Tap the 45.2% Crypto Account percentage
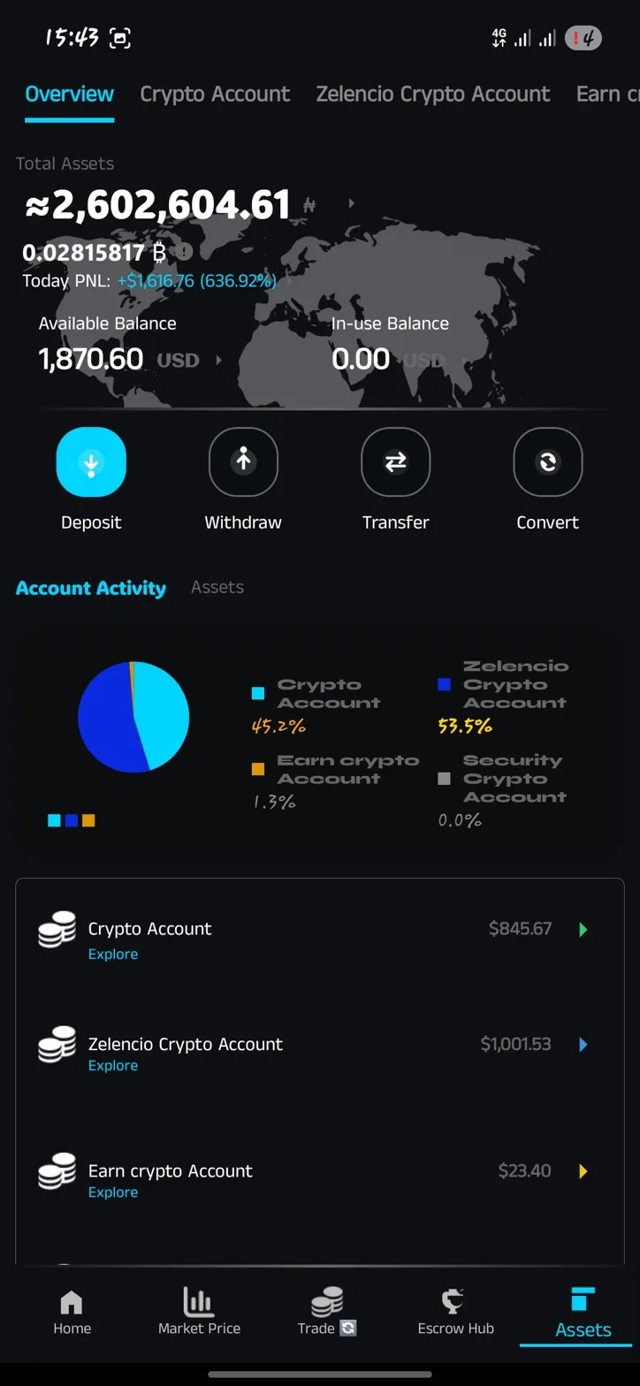The height and width of the screenshot is (1386, 640). [278, 727]
